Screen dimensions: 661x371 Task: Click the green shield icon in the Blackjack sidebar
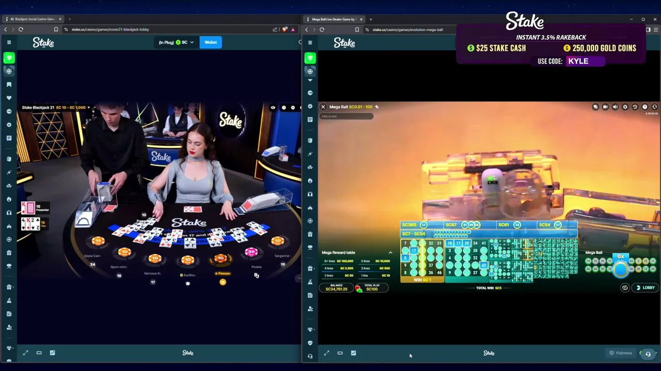pos(9,58)
